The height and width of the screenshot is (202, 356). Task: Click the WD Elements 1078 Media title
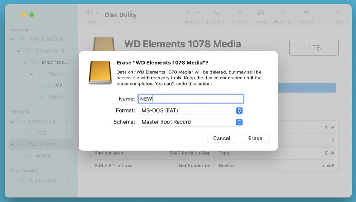pos(183,44)
